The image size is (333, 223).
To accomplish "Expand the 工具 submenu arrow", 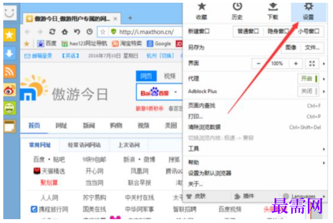I will tap(324, 149).
